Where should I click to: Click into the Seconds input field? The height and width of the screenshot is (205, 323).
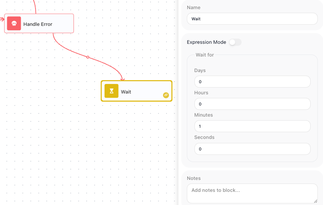coord(252,149)
